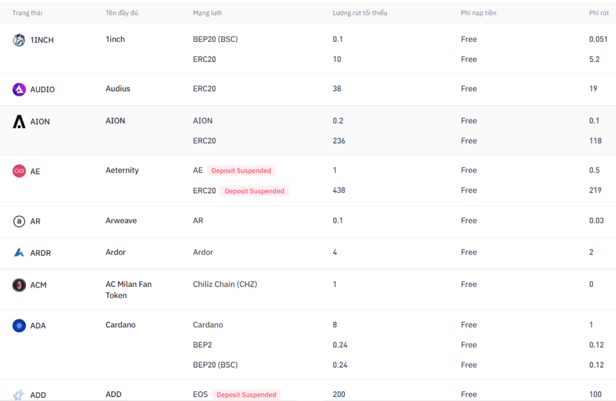
Task: Click the black AION logo icon
Action: pos(19,122)
